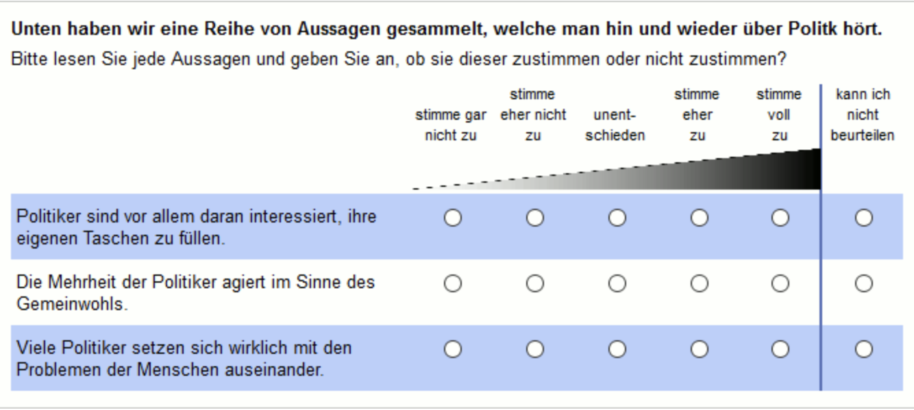Click the 'kann ich nicht beurteilen' column header
Image resolution: width=914 pixels, height=410 pixels.
click(863, 115)
